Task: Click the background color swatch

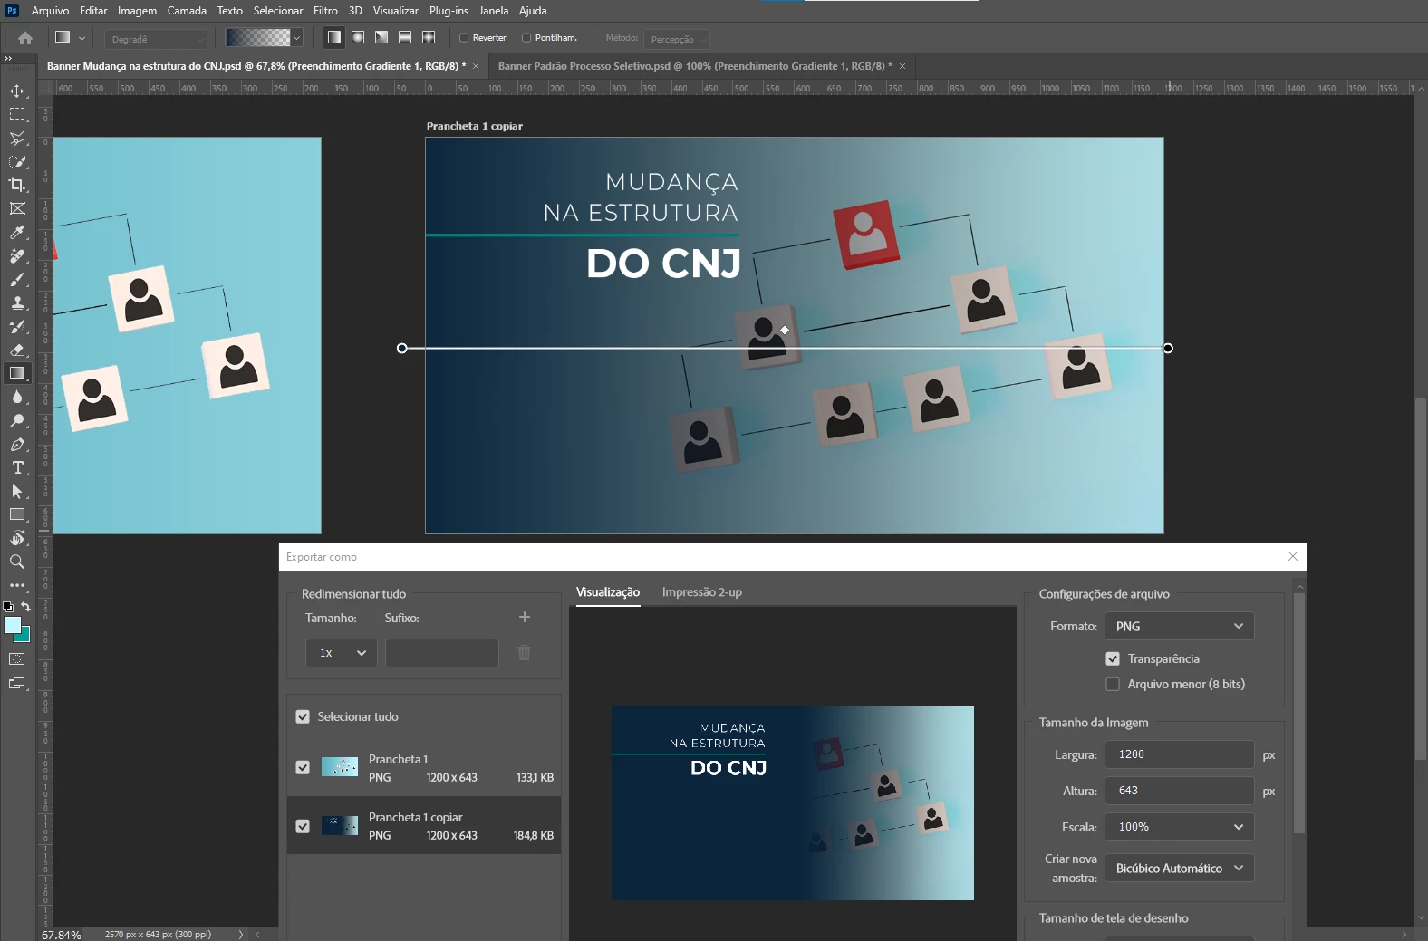Action: [x=24, y=637]
